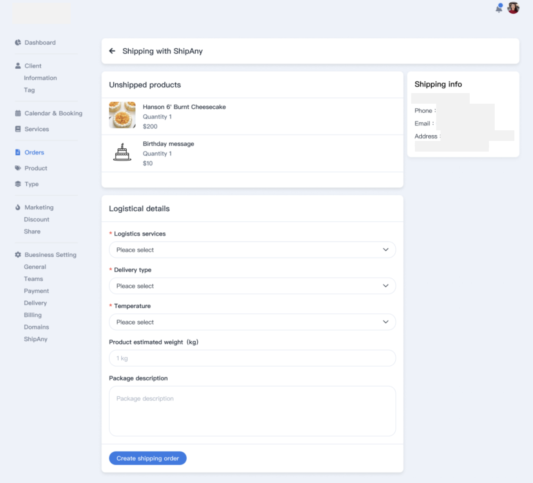
Task: Open the Logistics services dropdown
Action: click(252, 250)
